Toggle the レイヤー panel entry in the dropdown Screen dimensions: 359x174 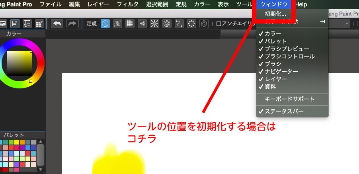(x=292, y=79)
